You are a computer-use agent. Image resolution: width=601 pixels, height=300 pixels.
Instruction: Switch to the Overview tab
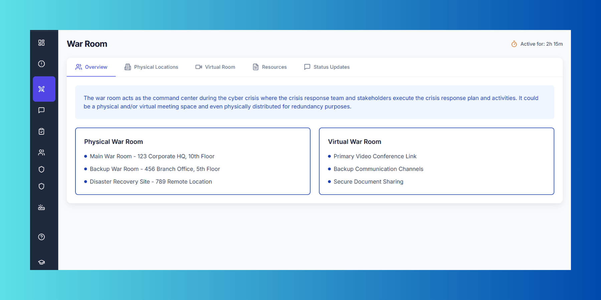point(91,67)
